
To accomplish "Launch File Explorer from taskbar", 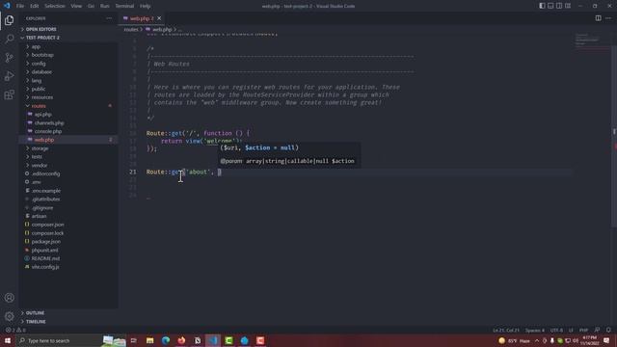I will click(150, 340).
